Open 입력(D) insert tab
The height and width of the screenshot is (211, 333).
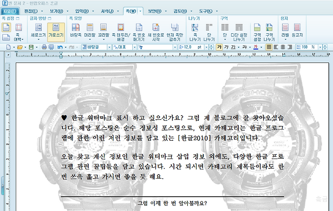coord(82,11)
